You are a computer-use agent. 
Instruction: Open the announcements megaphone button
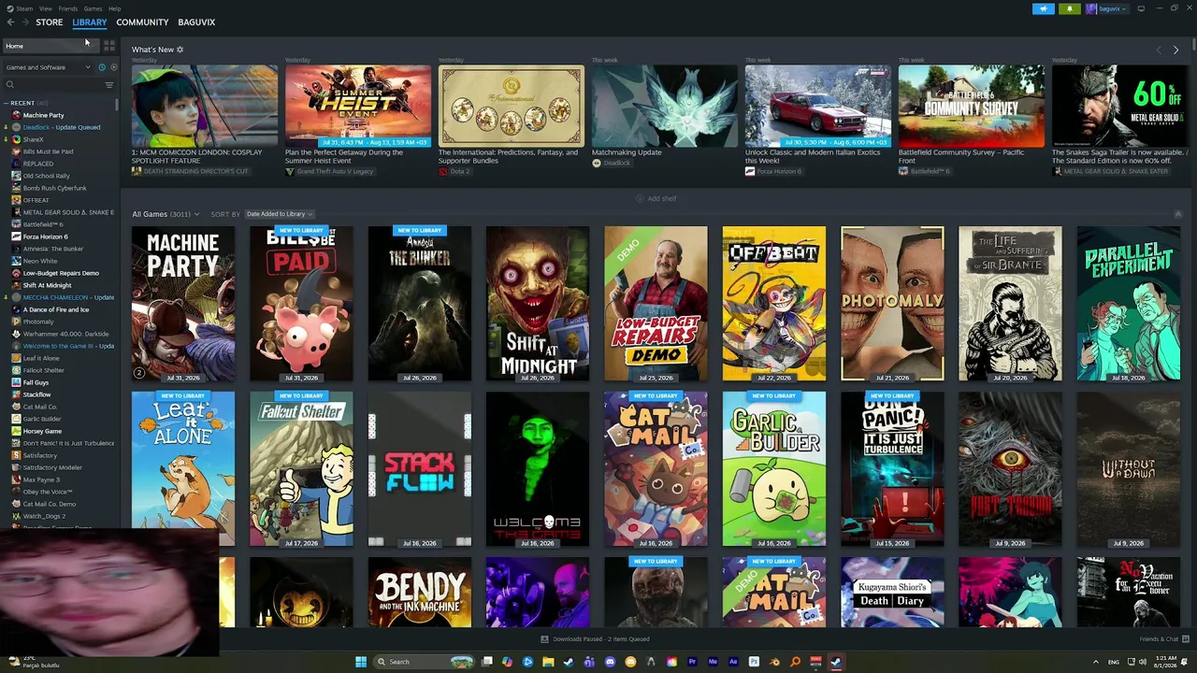click(1044, 8)
